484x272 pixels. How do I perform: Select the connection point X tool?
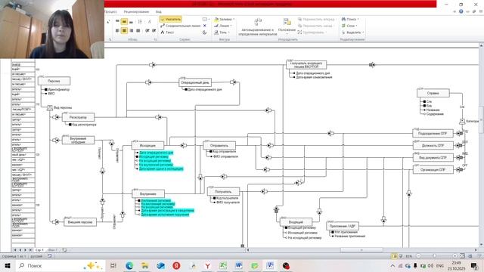coord(204,26)
